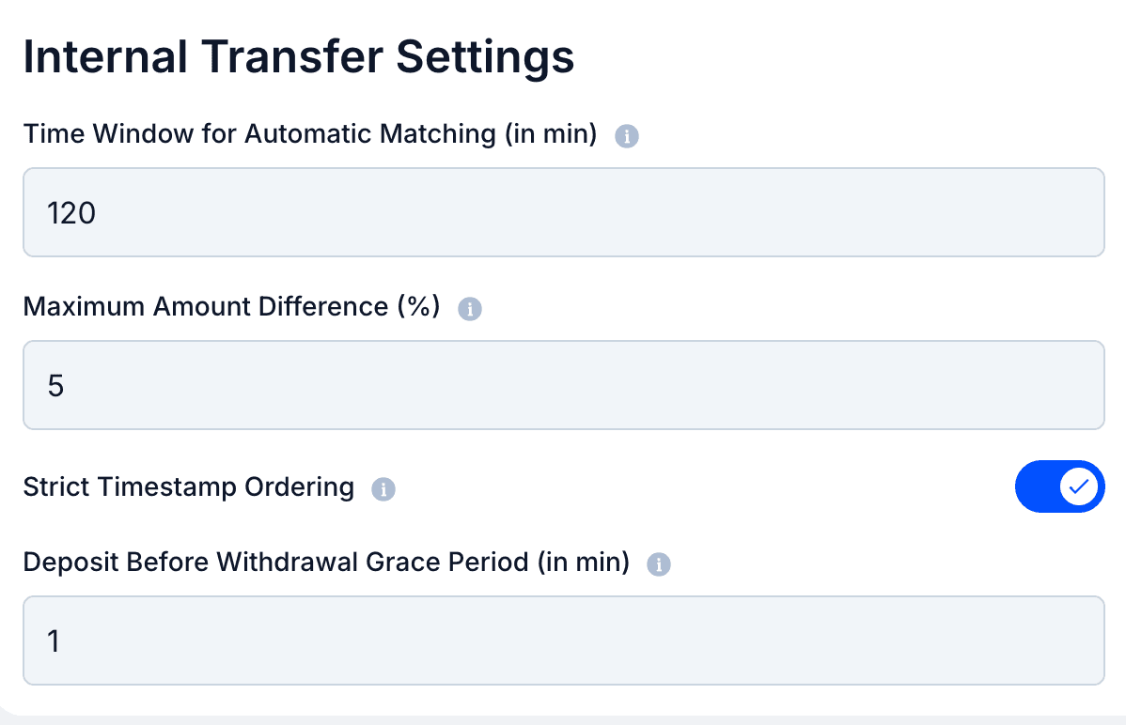Screen dimensions: 1126x725
Task: Select the Time Window for Automatic Matching label
Action: (x=310, y=133)
